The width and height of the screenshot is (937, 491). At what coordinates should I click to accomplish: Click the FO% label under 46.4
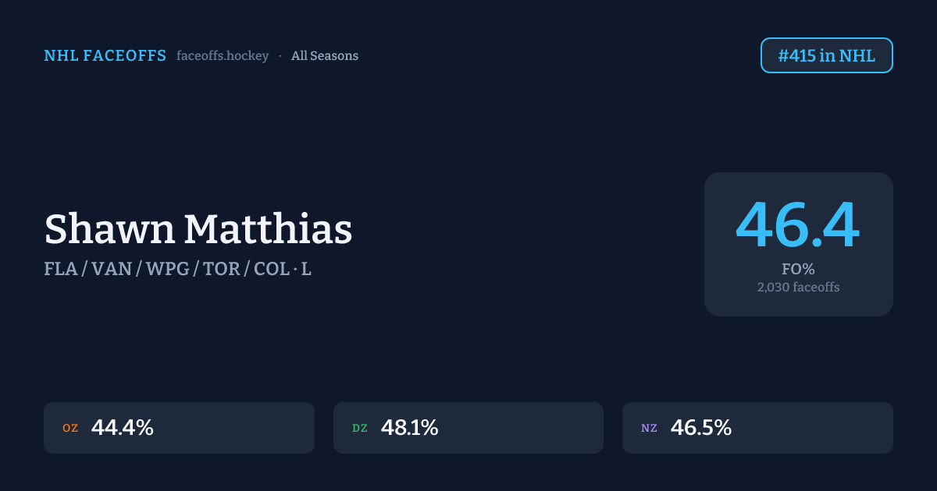point(798,270)
